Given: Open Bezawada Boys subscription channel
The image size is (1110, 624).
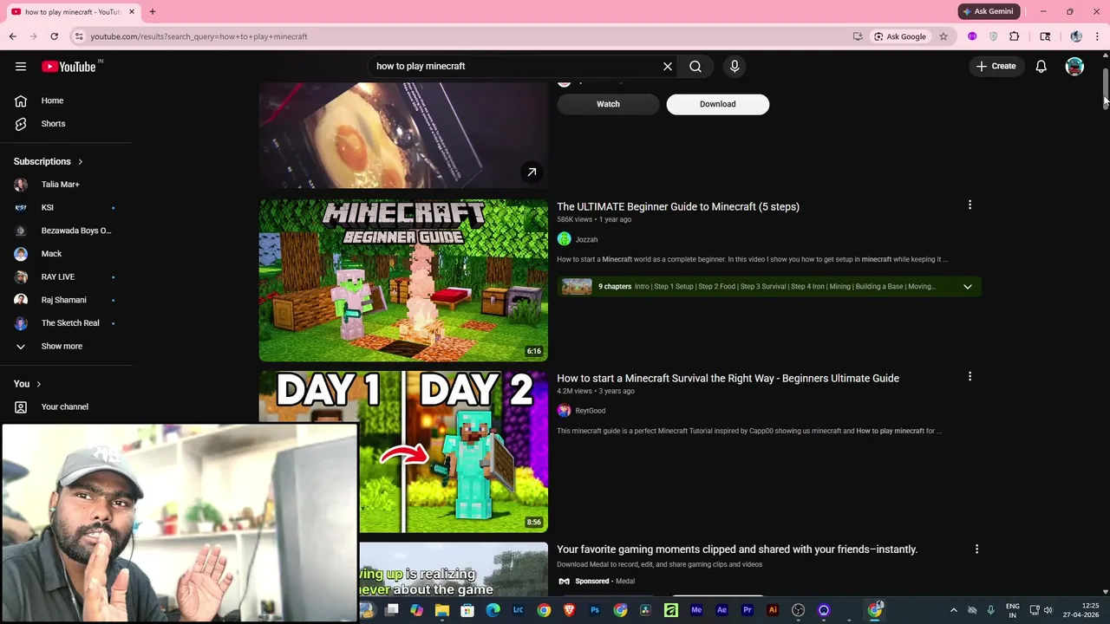Looking at the screenshot, I should click(76, 231).
